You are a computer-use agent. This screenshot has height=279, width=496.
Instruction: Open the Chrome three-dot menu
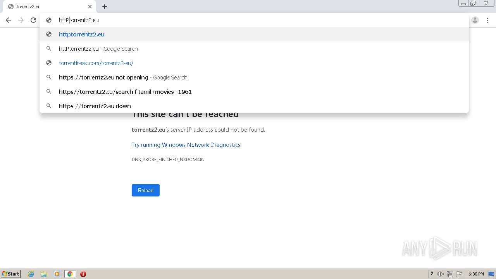pos(487,20)
